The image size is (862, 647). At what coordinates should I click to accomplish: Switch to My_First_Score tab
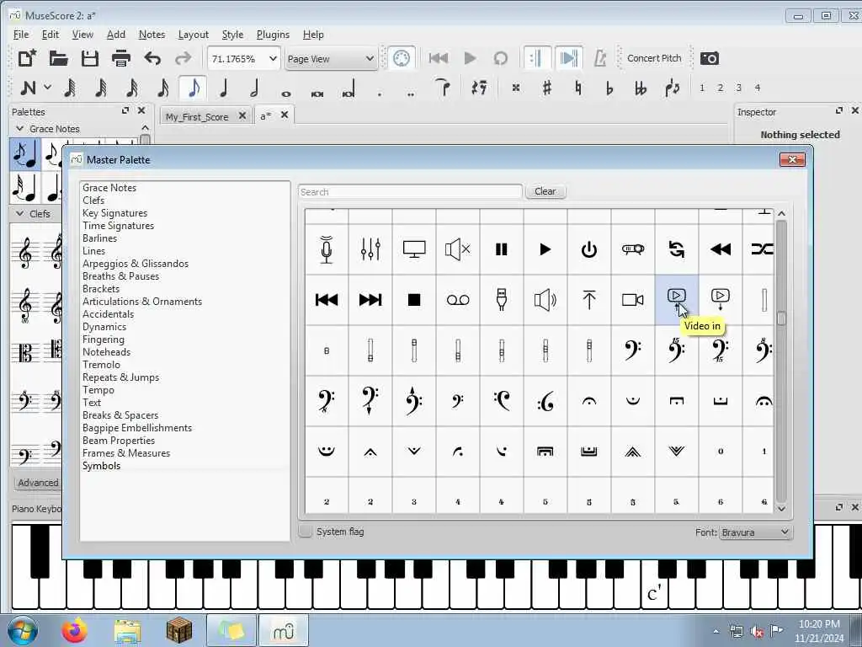197,116
